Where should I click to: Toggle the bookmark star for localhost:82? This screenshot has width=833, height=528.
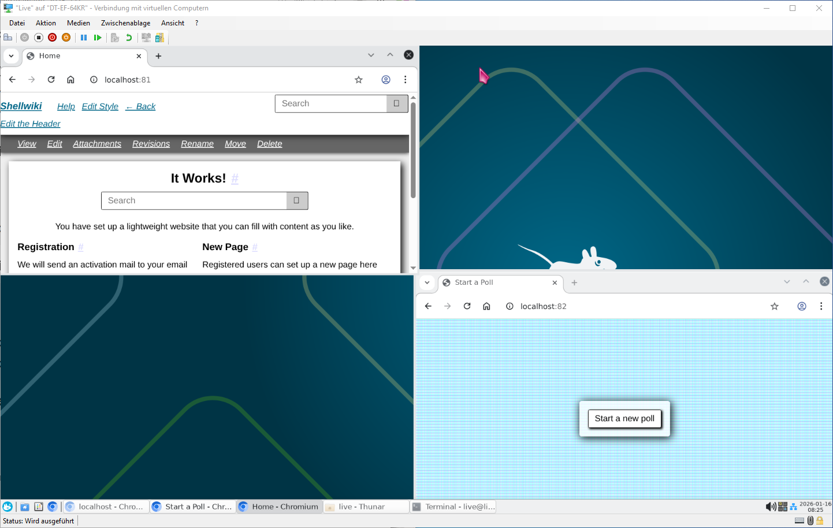(775, 306)
